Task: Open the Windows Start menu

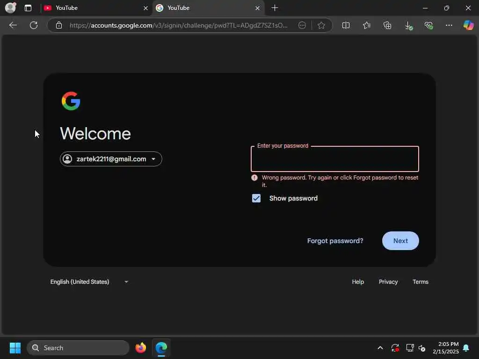Action: [x=15, y=348]
